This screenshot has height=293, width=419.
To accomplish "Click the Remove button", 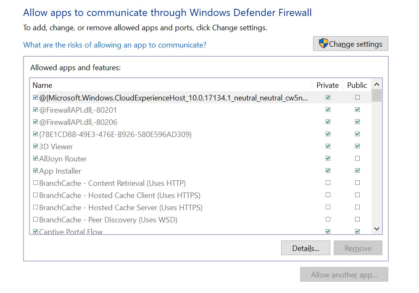I will coord(358,248).
